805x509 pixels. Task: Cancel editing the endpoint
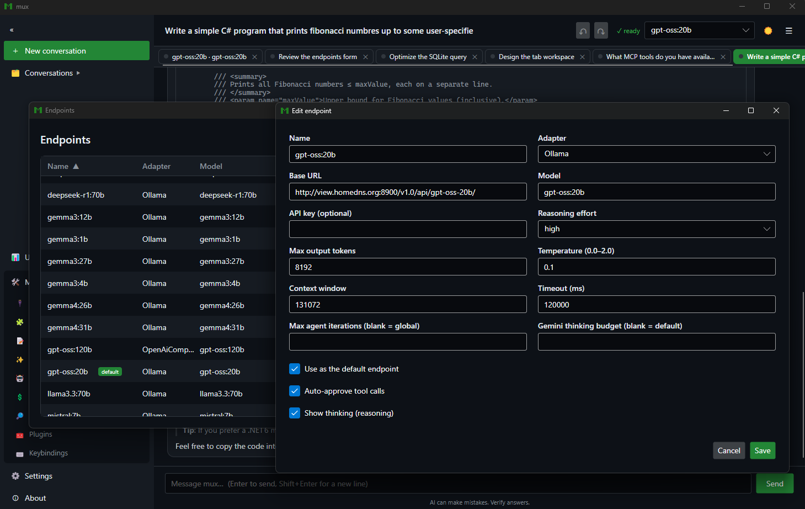729,450
